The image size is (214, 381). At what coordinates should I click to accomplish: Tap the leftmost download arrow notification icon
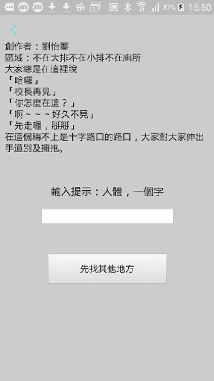pos(52,7)
